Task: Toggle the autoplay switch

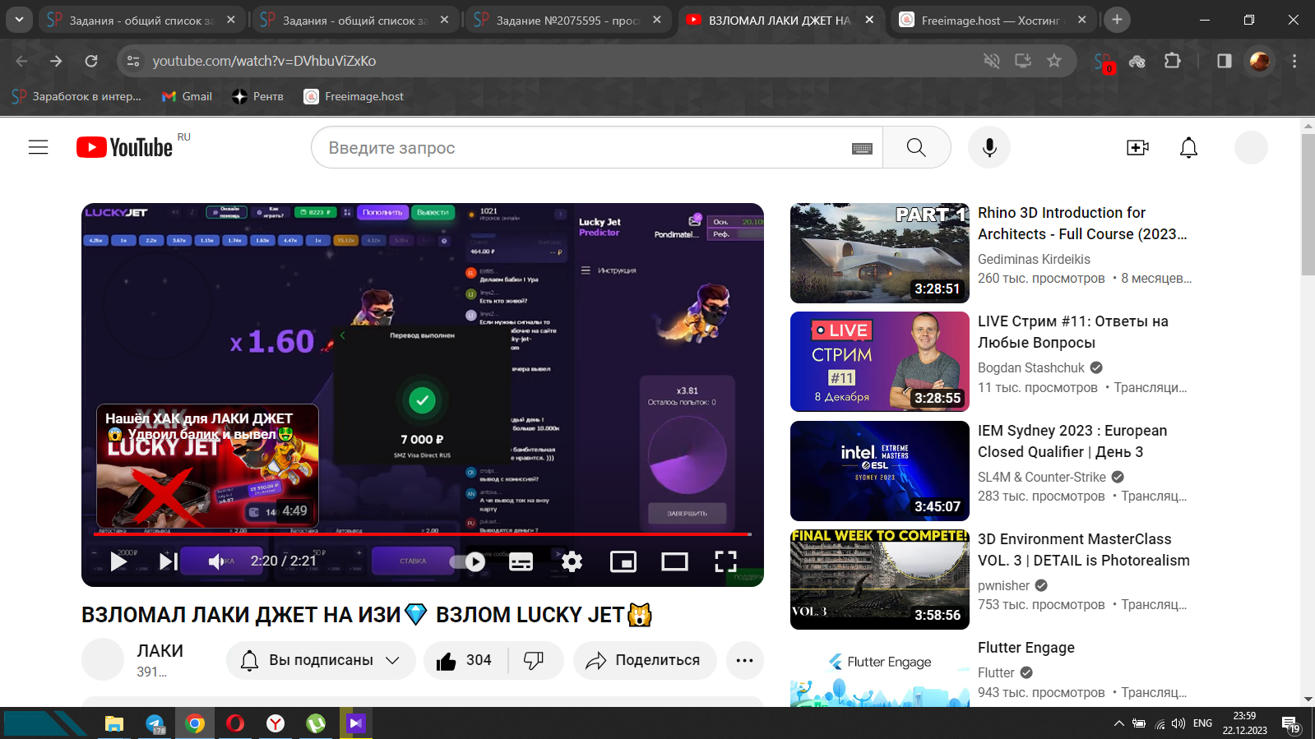Action: point(467,561)
